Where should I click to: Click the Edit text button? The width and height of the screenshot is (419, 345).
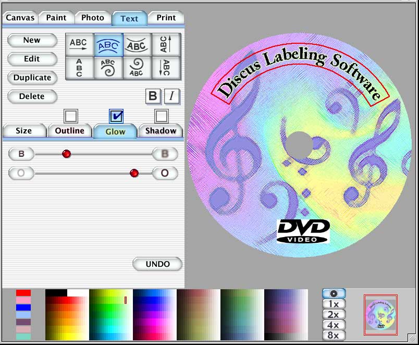[32, 59]
